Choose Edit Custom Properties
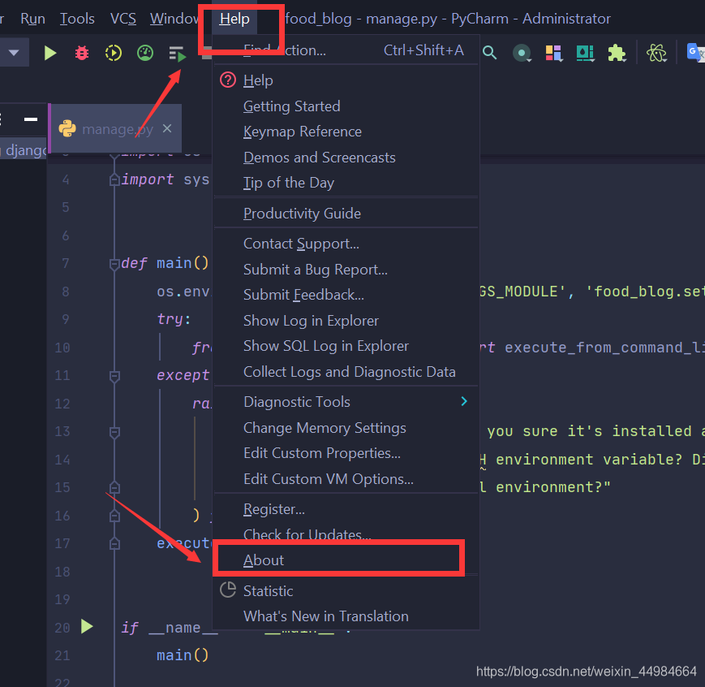The height and width of the screenshot is (687, 705). pos(346,453)
